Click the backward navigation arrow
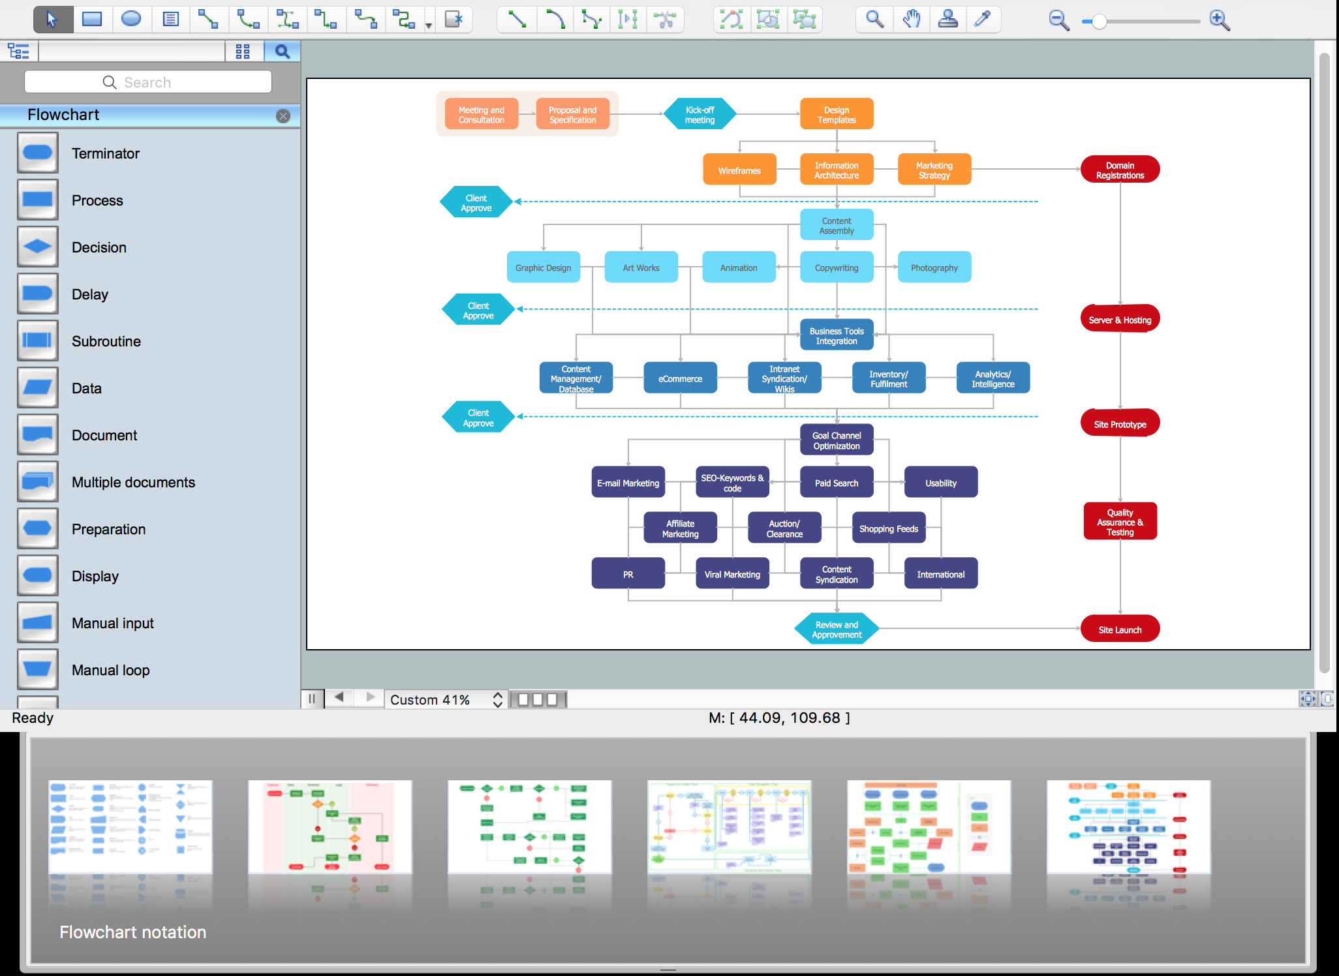This screenshot has width=1339, height=976. tap(340, 699)
